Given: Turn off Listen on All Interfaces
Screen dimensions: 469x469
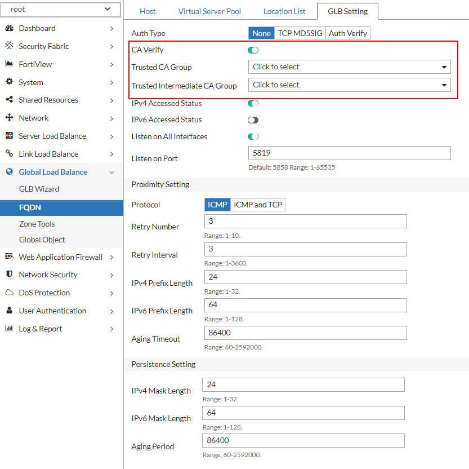Looking at the screenshot, I should click(x=253, y=136).
